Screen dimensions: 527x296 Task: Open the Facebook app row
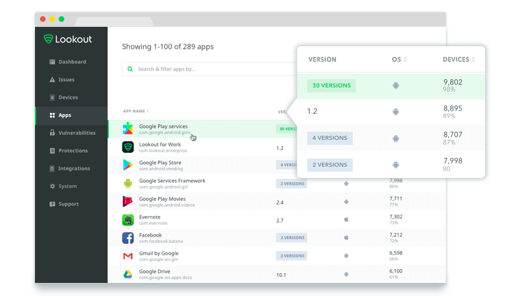coord(150,238)
